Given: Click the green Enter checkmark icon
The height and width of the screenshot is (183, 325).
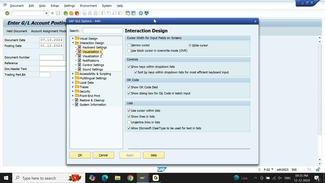Looking at the screenshot, I should [7, 13].
